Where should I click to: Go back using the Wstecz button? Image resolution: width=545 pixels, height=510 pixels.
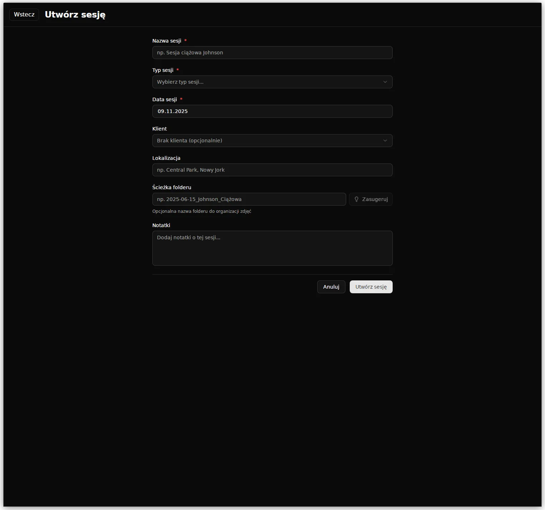click(24, 15)
